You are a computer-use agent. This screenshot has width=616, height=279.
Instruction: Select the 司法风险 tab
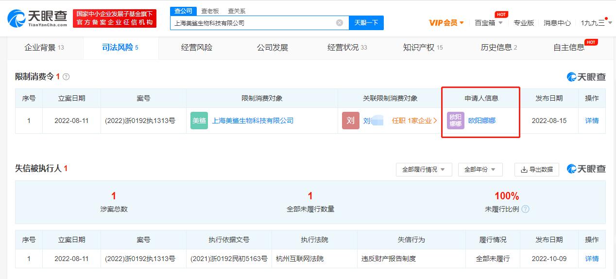120,48
